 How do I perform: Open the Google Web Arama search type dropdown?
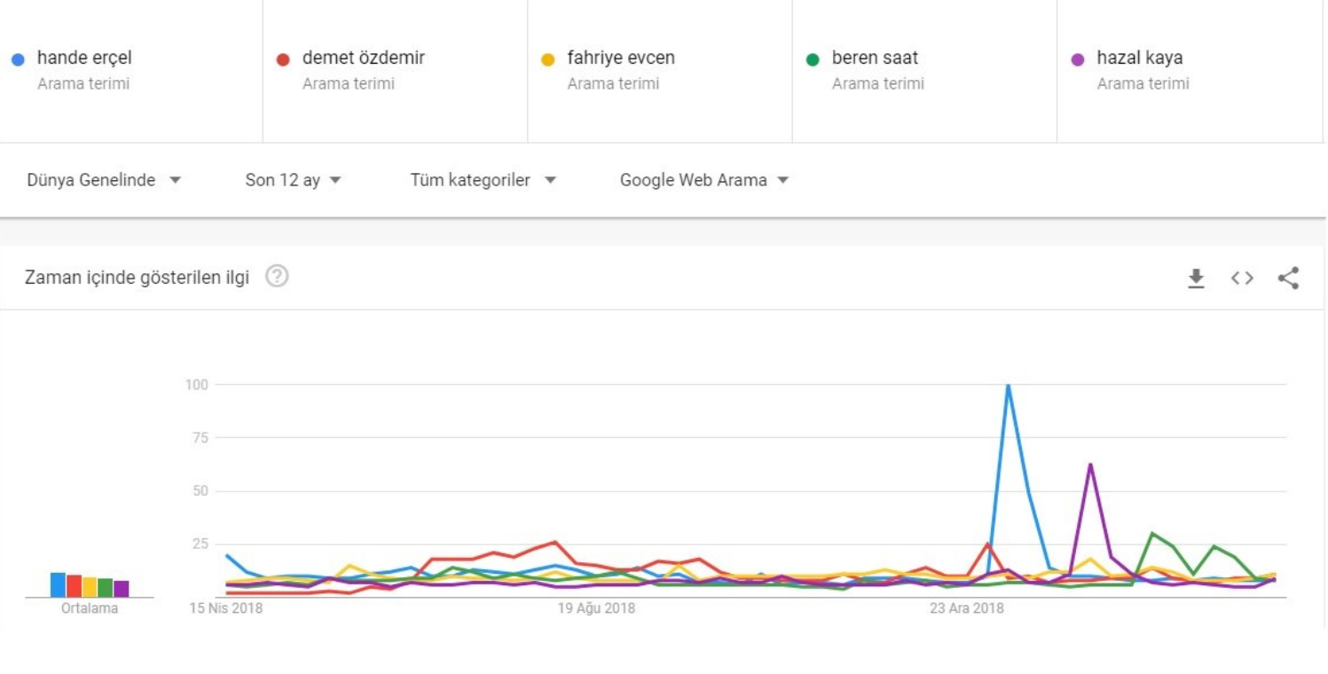click(x=703, y=180)
